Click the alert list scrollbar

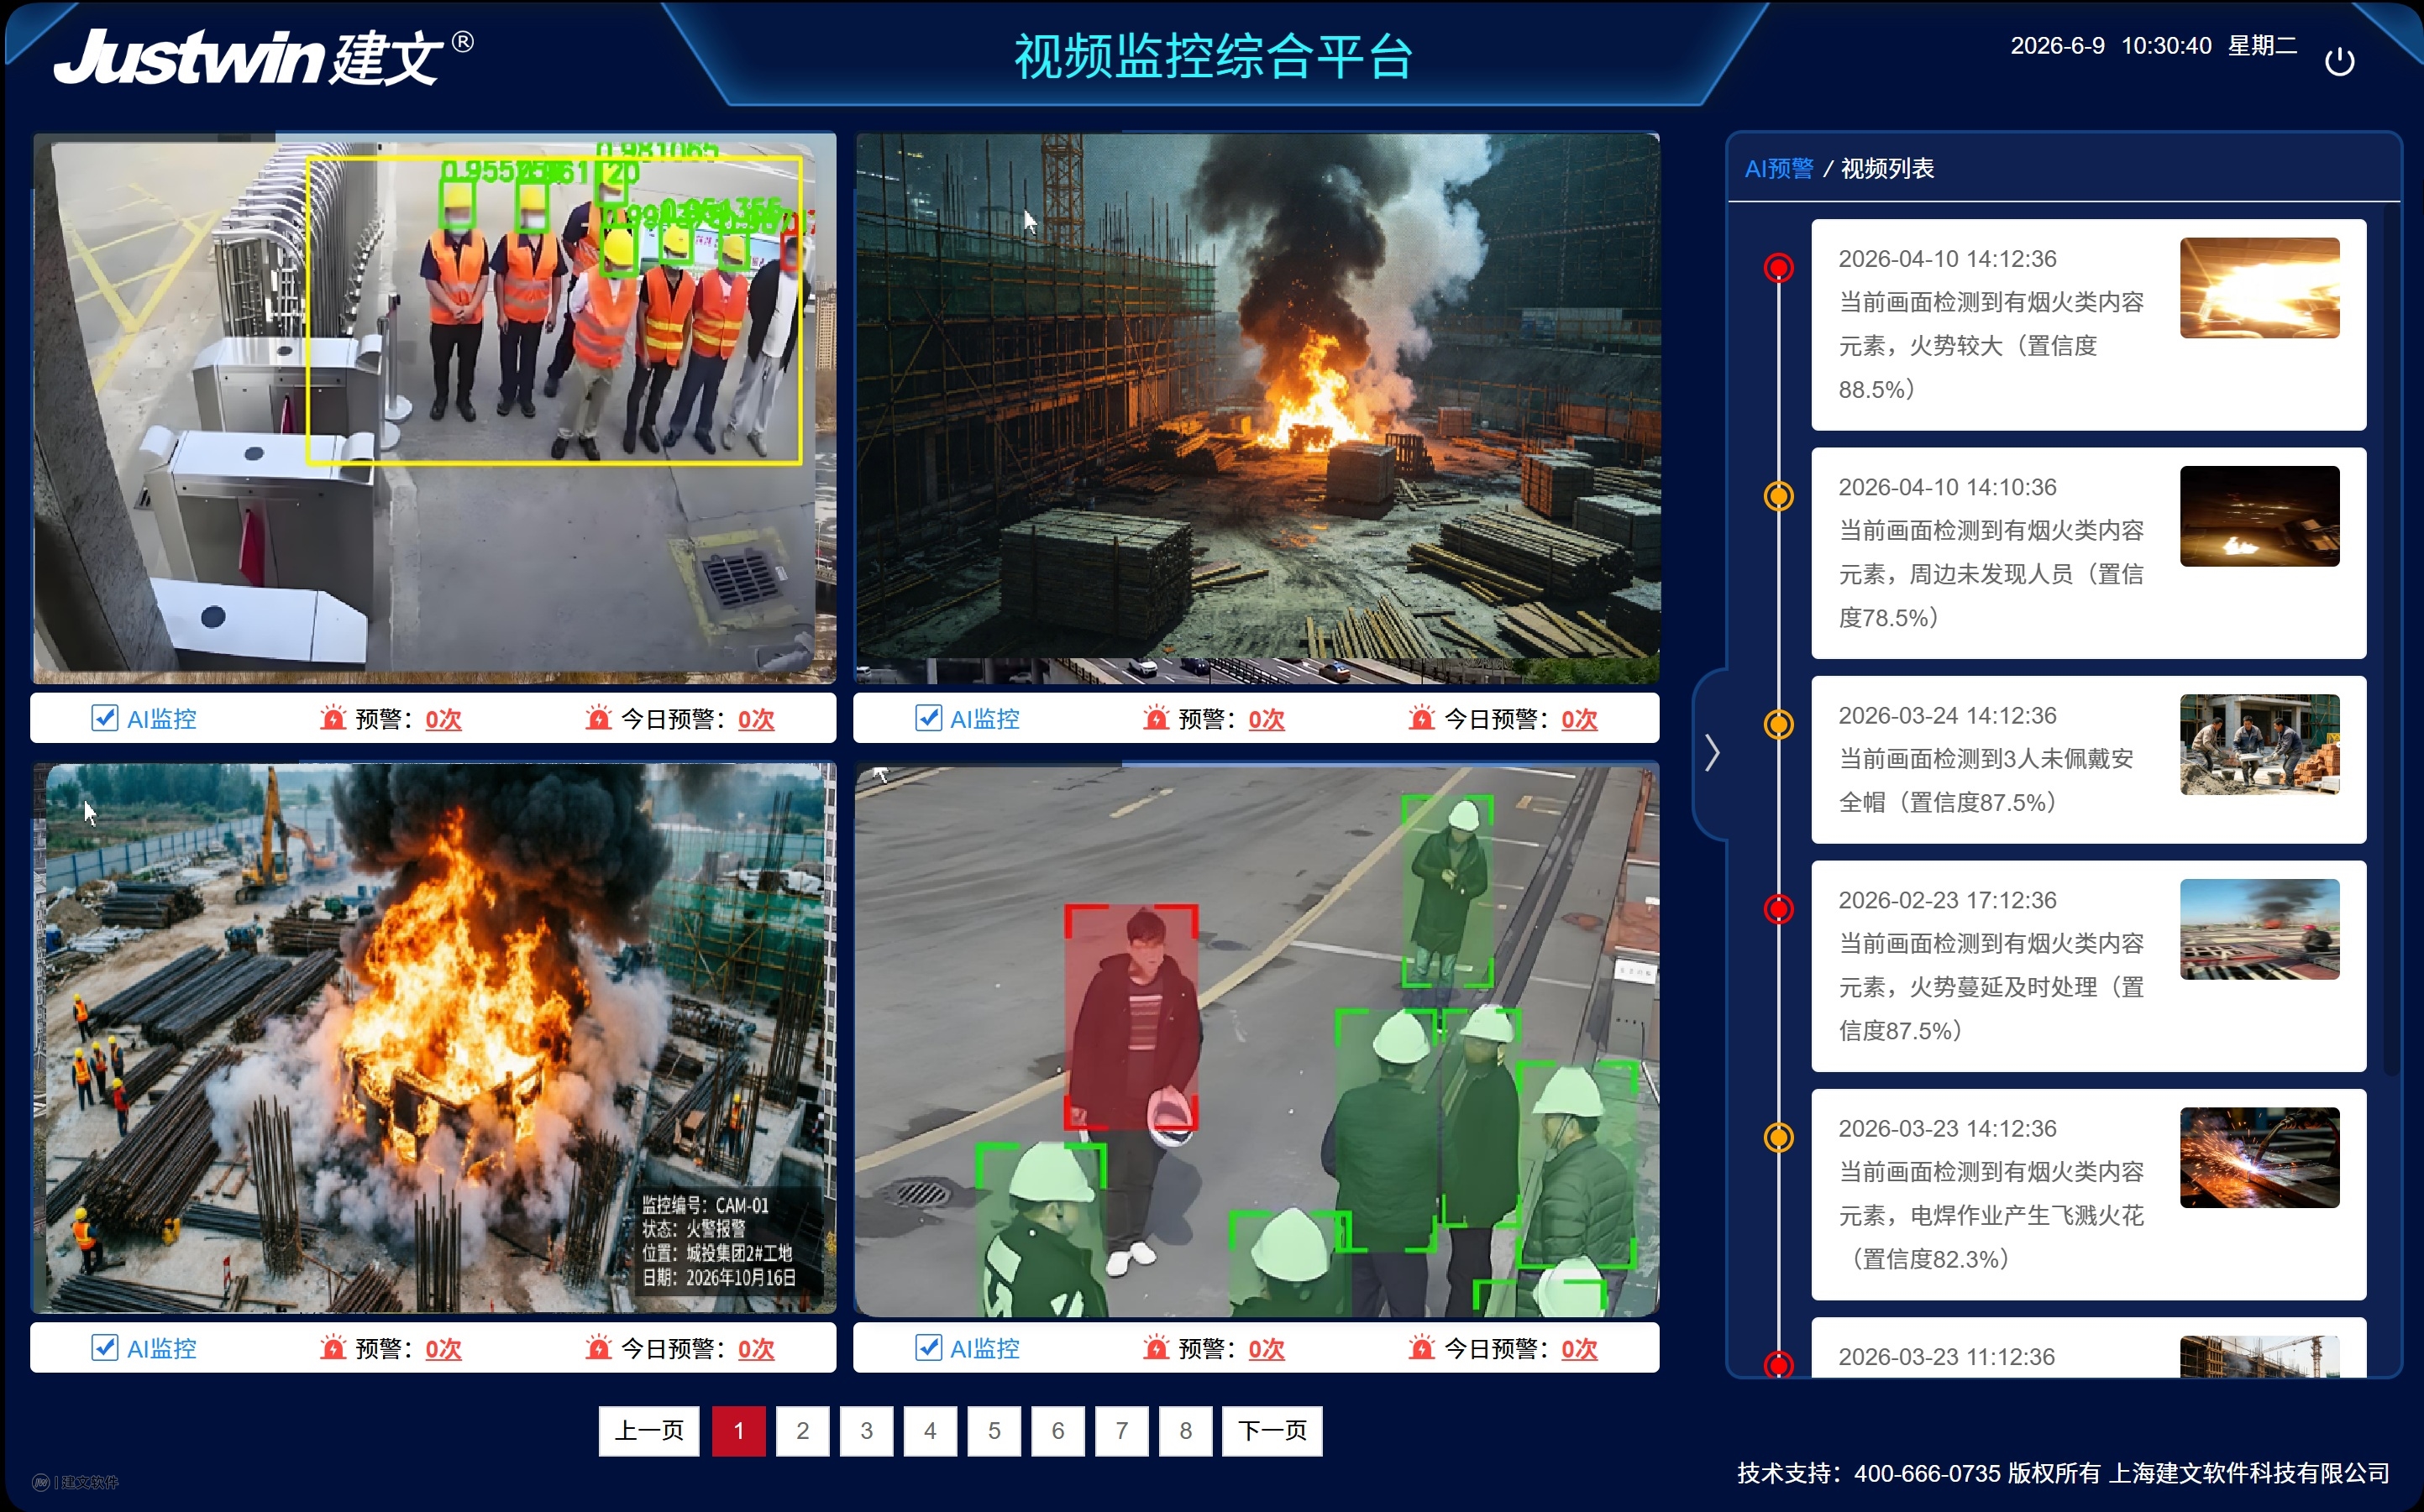click(x=2392, y=640)
